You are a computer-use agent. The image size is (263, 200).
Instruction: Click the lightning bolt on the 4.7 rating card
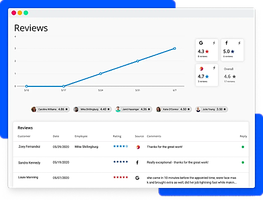pyautogui.click(x=214, y=68)
